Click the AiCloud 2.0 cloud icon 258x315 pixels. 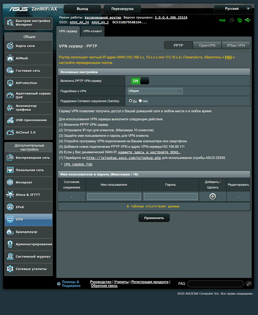click(10, 132)
